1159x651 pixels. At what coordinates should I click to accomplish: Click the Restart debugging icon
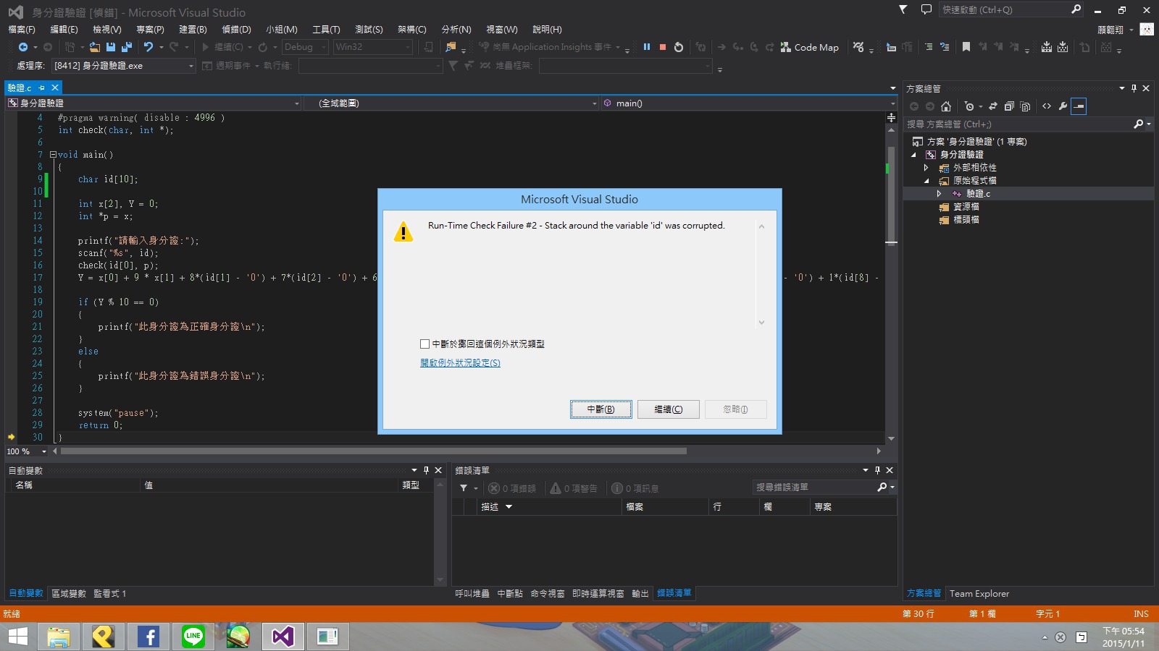pyautogui.click(x=679, y=47)
